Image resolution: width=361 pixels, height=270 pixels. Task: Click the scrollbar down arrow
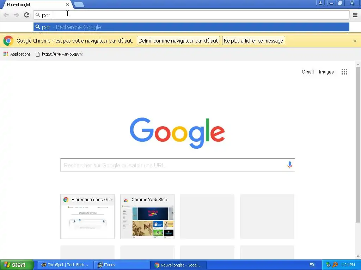pos(358,256)
